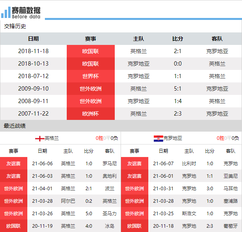Image resolution: width=242 pixels, height=232 pixels.
Task: Click 欧国联 cell for 20-11-19
Action: (14, 226)
